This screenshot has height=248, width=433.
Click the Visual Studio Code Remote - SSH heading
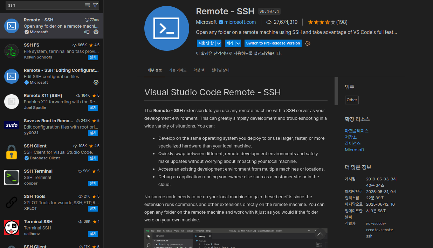pos(213,92)
